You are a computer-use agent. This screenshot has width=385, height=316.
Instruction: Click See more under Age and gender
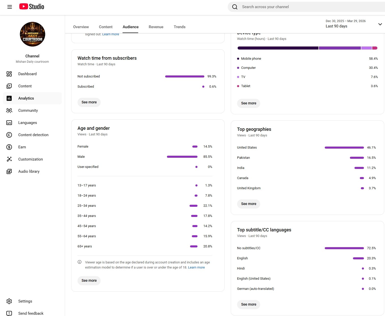(89, 280)
